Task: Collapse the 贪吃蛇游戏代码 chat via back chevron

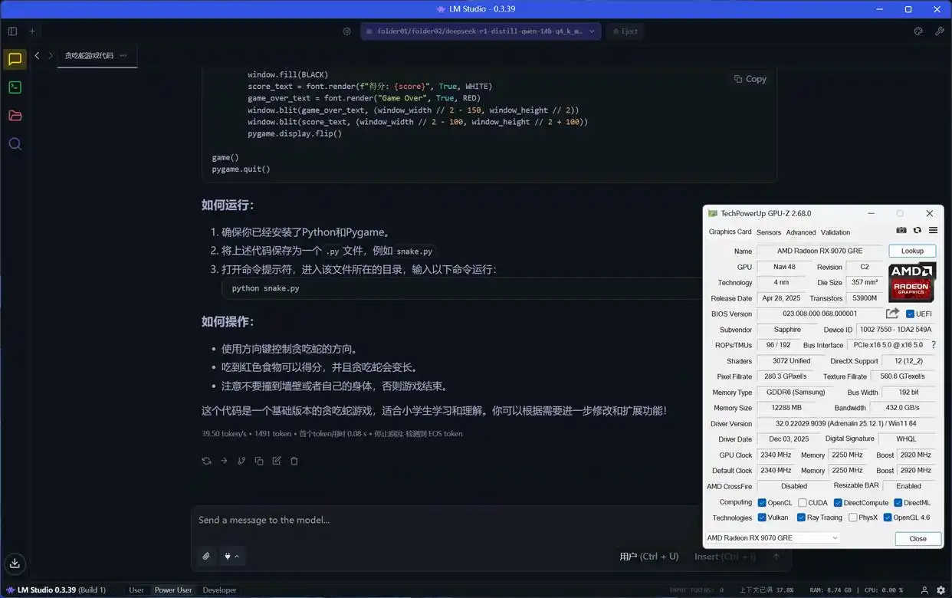Action: pos(36,55)
